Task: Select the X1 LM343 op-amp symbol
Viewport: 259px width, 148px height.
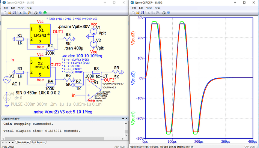Action: pyautogui.click(x=40, y=34)
